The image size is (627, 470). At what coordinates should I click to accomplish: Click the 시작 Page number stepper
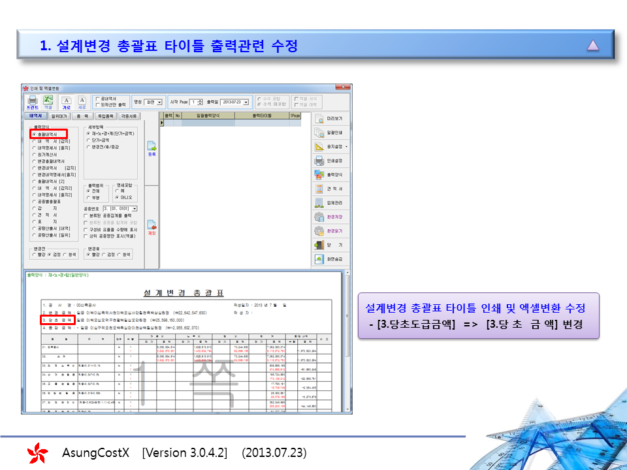pos(200,102)
